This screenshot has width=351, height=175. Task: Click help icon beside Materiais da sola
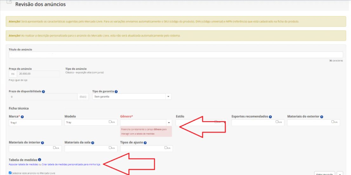pos(93,143)
